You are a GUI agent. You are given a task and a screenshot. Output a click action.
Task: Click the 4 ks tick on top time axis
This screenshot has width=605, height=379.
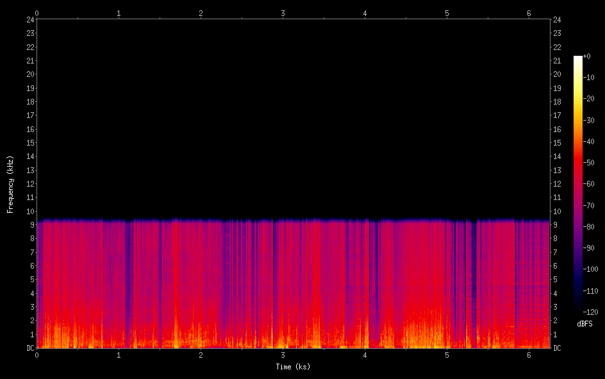click(x=365, y=13)
